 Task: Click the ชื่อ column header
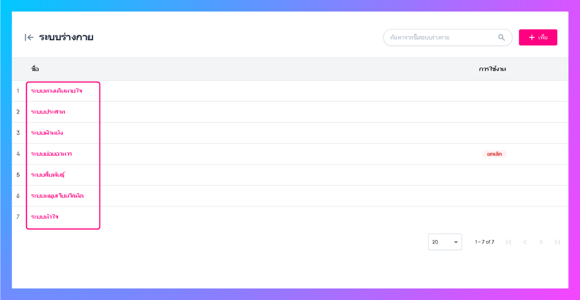(x=35, y=69)
